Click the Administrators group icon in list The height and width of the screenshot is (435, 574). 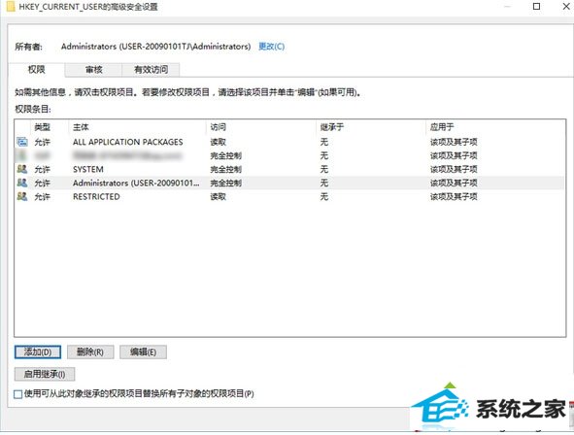pyautogui.click(x=22, y=183)
